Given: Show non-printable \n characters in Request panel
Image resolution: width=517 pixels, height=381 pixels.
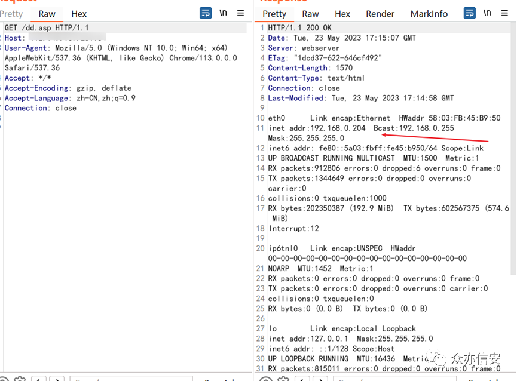Looking at the screenshot, I should coord(223,13).
